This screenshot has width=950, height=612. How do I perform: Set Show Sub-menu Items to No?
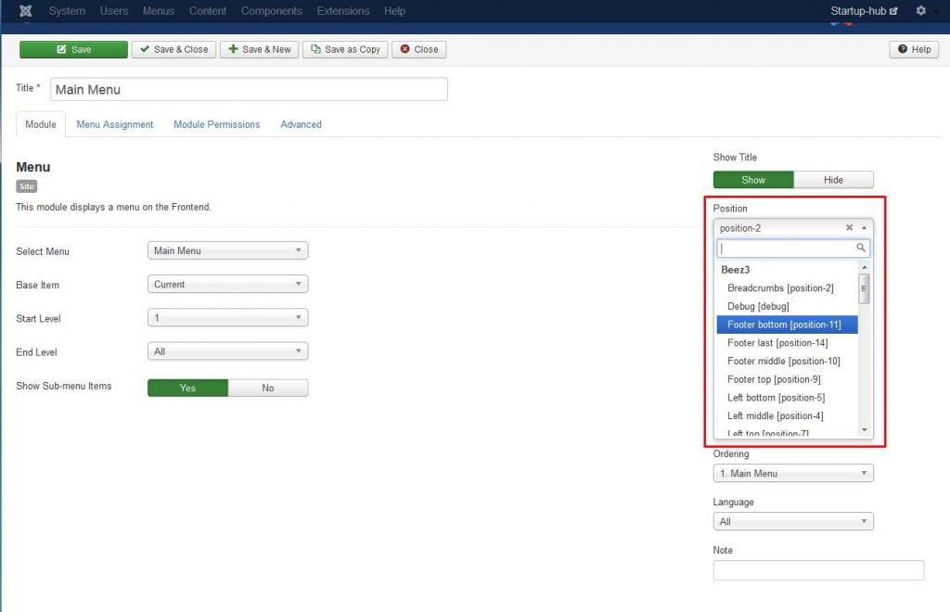click(268, 388)
